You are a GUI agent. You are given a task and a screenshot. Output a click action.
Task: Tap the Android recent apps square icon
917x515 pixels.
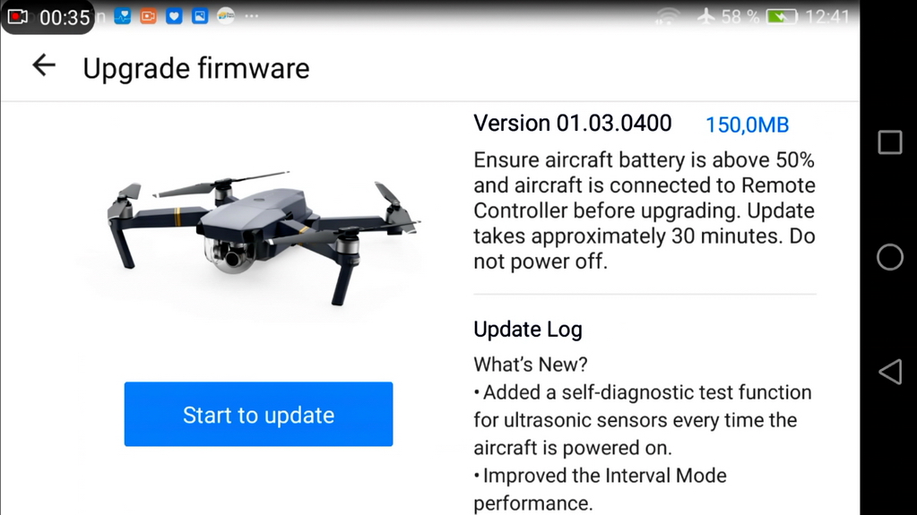pyautogui.click(x=889, y=142)
